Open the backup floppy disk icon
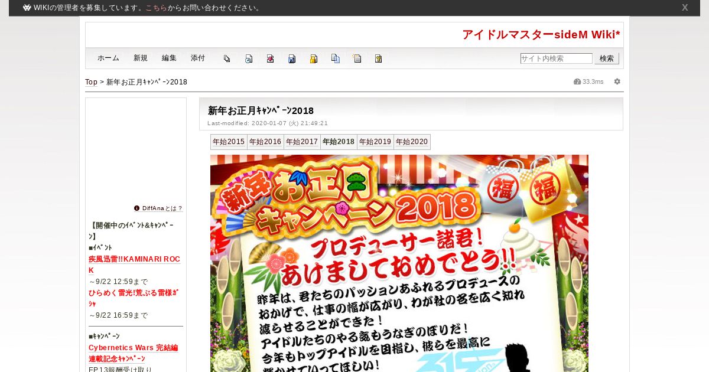The width and height of the screenshot is (709, 372). click(292, 58)
